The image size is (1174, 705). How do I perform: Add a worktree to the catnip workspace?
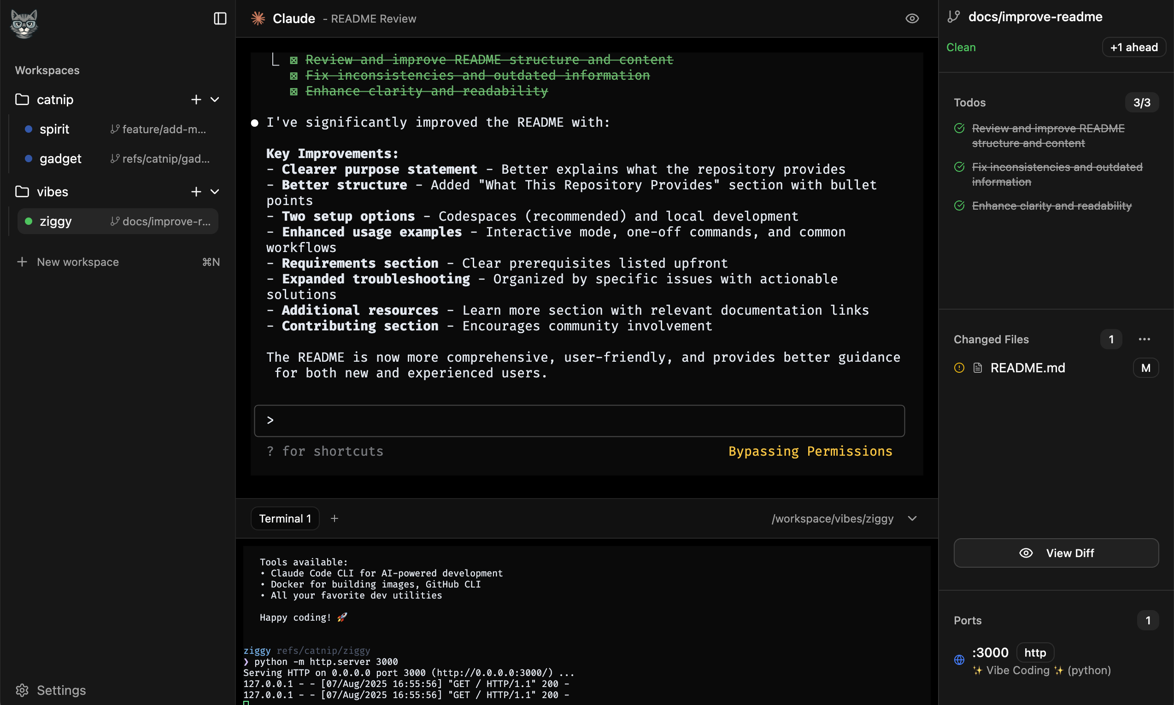pyautogui.click(x=196, y=99)
